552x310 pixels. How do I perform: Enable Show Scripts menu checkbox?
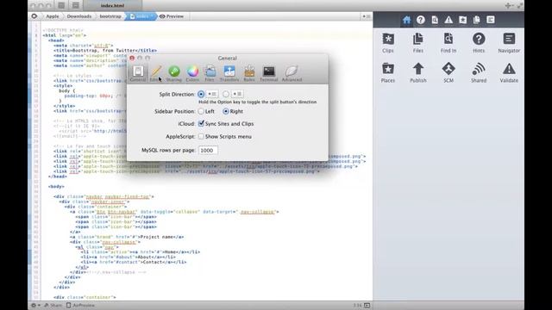(x=201, y=136)
